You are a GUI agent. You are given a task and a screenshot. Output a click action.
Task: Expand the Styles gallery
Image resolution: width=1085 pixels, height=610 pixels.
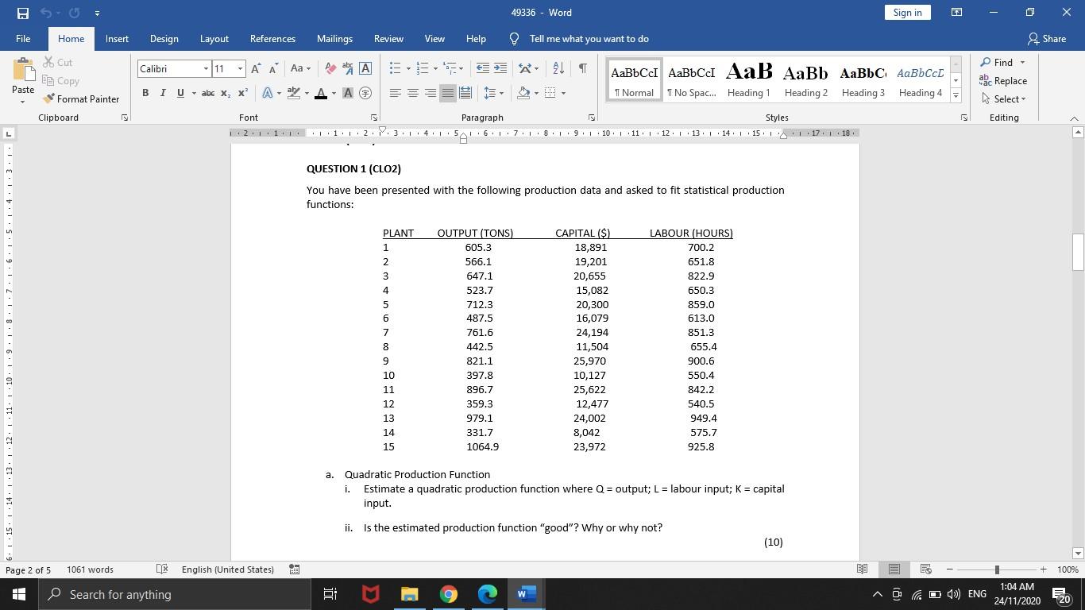(x=955, y=96)
